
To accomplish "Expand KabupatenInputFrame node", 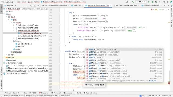I will pos(14,25).
